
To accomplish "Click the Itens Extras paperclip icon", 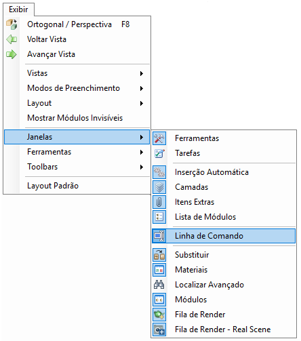I will pos(159,202).
